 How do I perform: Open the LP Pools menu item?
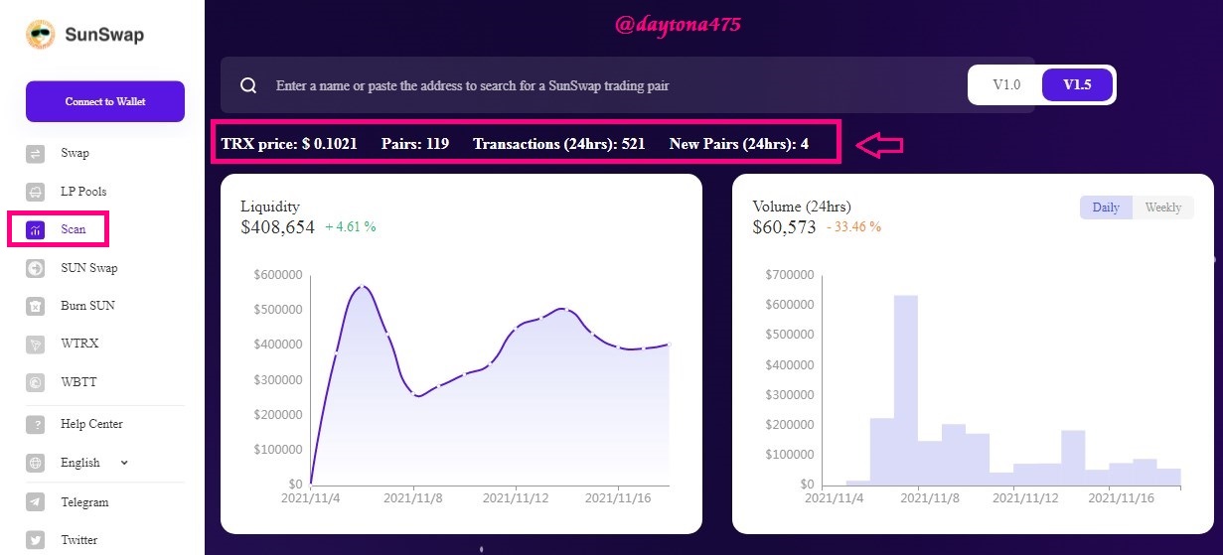point(83,192)
